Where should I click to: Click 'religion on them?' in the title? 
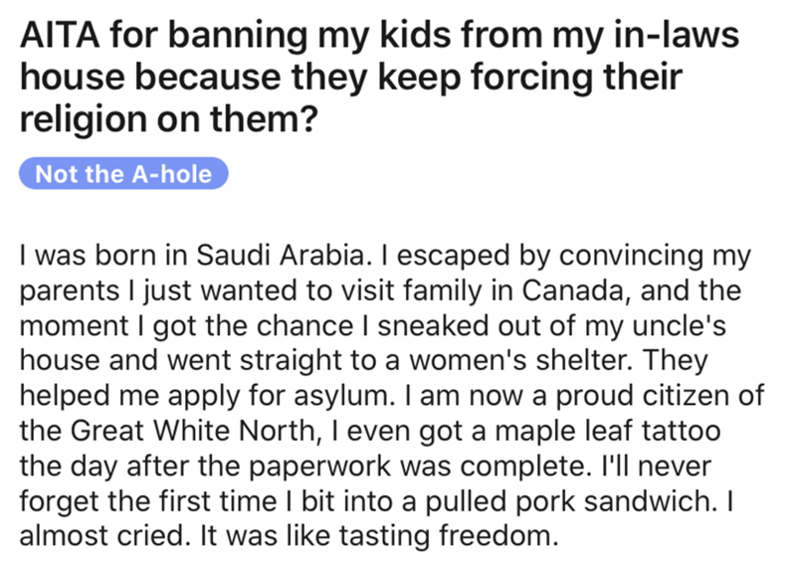[x=168, y=118]
